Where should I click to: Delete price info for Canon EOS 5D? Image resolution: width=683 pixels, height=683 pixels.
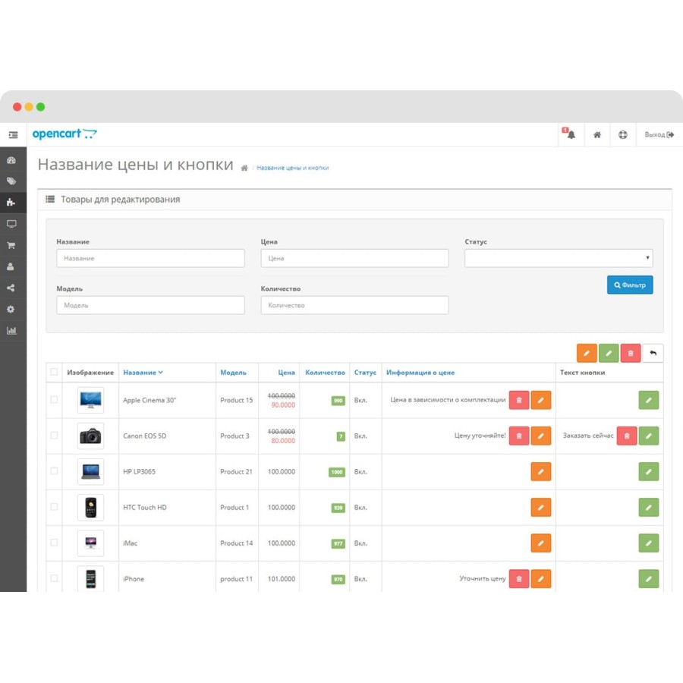[x=519, y=436]
